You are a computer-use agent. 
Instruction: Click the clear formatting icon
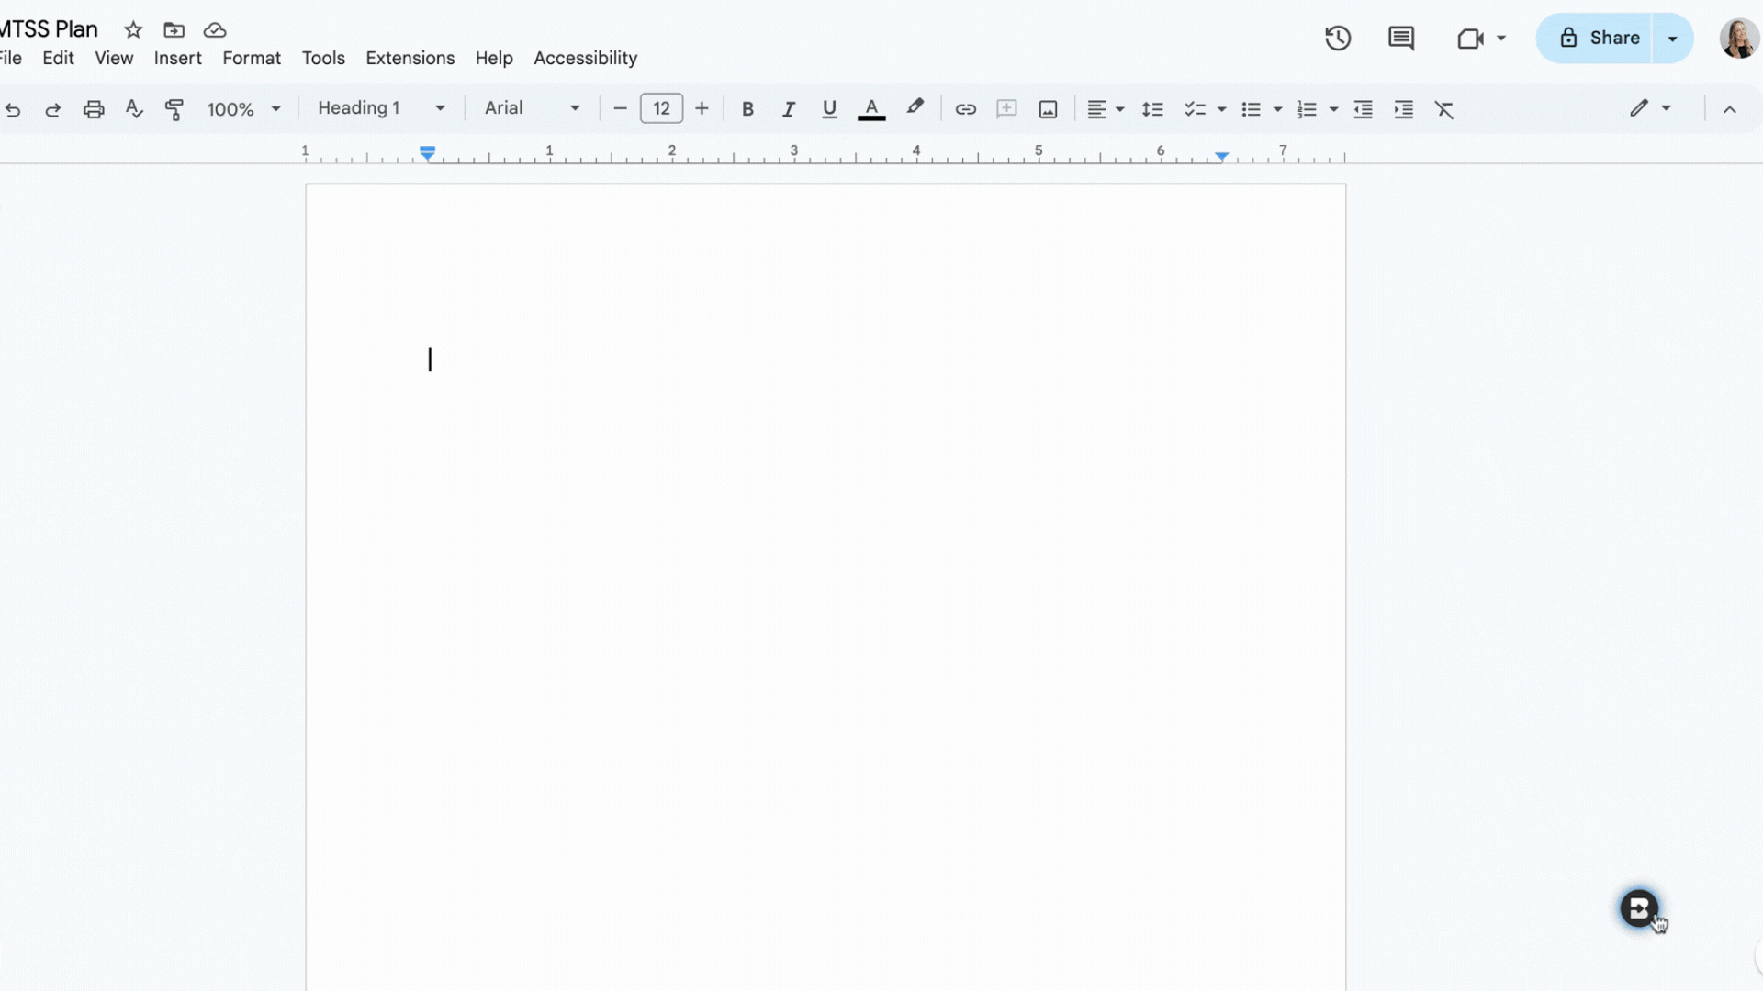[1444, 109]
